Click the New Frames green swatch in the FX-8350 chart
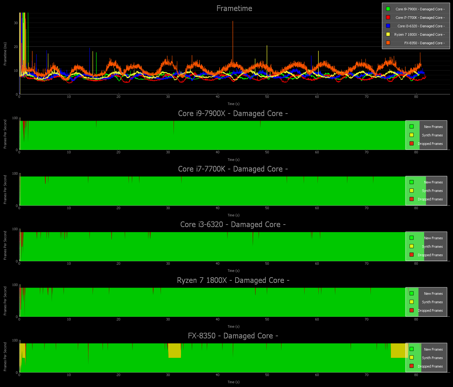Image resolution: width=453 pixels, height=387 pixels. click(x=412, y=349)
